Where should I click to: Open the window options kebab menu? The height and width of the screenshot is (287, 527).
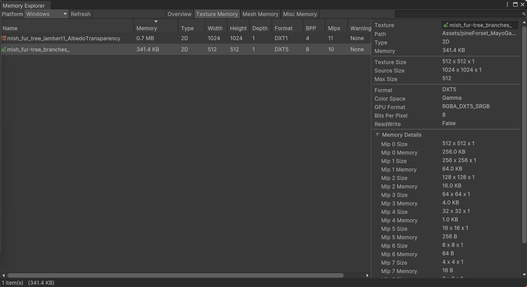point(507,4)
